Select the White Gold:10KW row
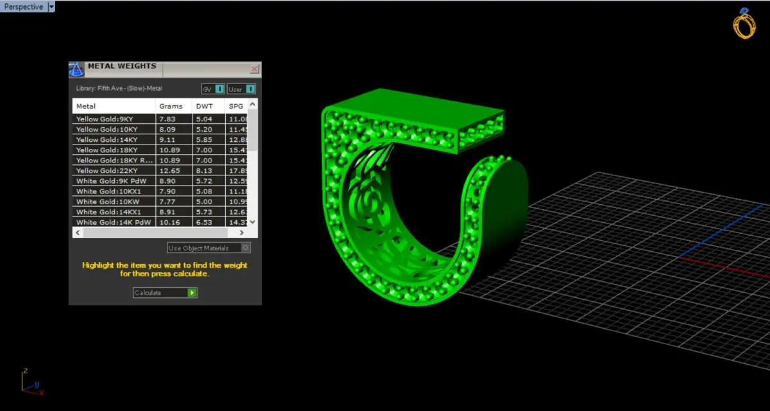 pyautogui.click(x=160, y=202)
